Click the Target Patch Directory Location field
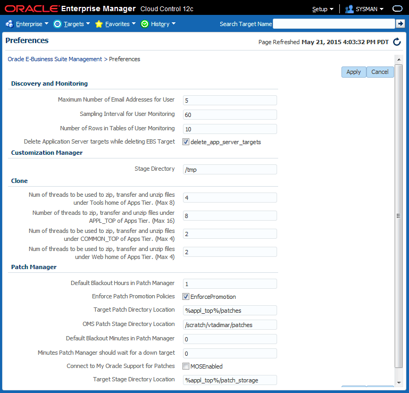Screen dimensions: 409x393 230,311
